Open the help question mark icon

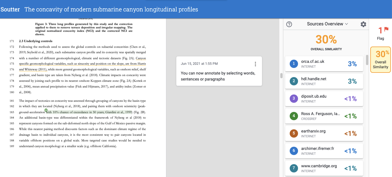click(x=289, y=24)
